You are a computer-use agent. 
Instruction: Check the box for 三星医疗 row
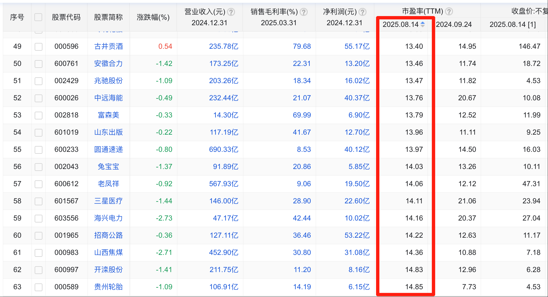tap(39, 201)
